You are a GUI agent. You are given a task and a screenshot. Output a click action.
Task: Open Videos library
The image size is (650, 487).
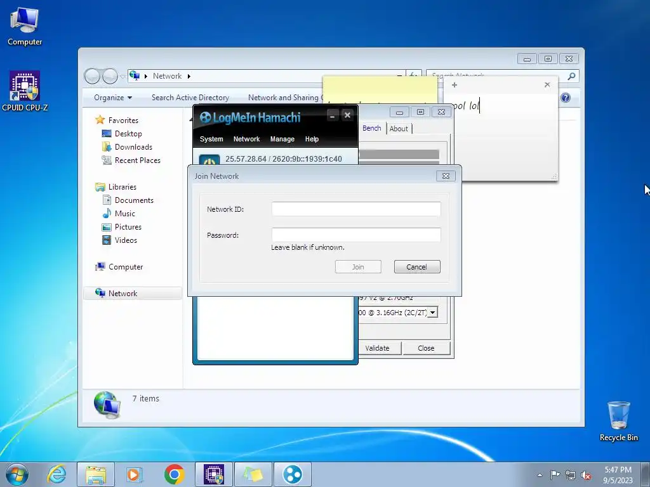[126, 240]
